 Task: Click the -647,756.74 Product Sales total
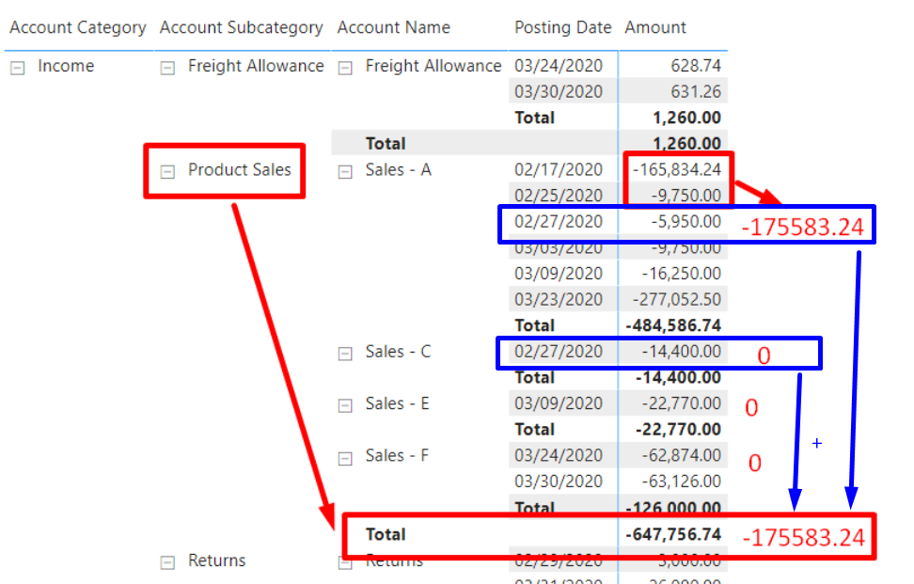[673, 534]
